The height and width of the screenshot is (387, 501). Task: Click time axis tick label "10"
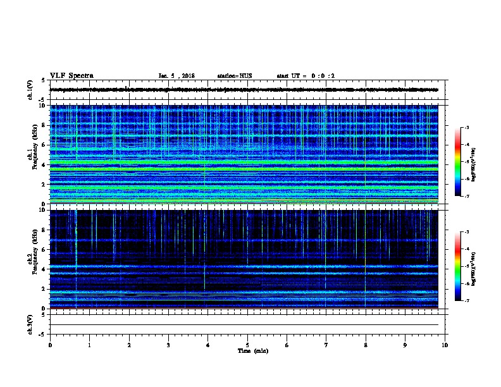coord(445,345)
